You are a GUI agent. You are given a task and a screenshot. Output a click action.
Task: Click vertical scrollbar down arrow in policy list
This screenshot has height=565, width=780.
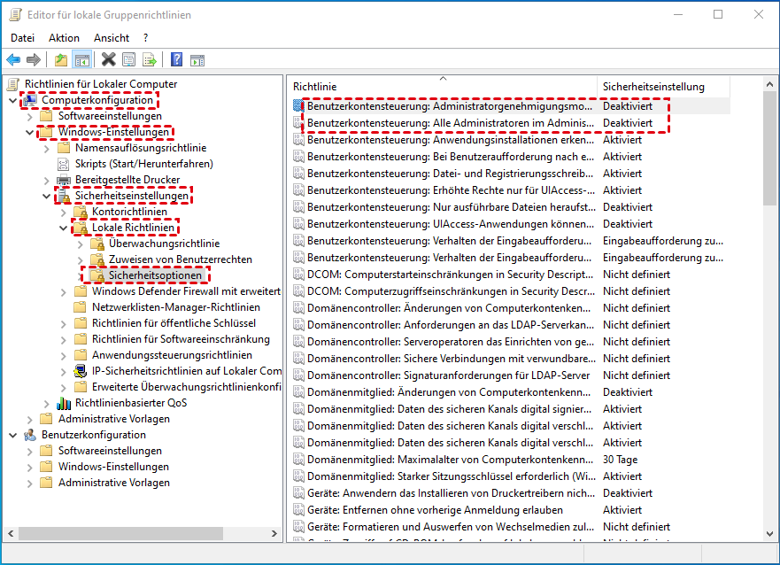tap(769, 534)
